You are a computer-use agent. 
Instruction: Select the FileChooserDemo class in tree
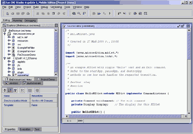(26, 55)
